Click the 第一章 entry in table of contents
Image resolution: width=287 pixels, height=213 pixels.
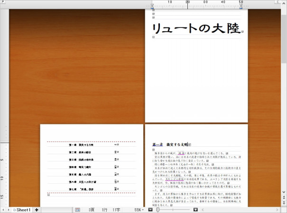click(x=81, y=145)
